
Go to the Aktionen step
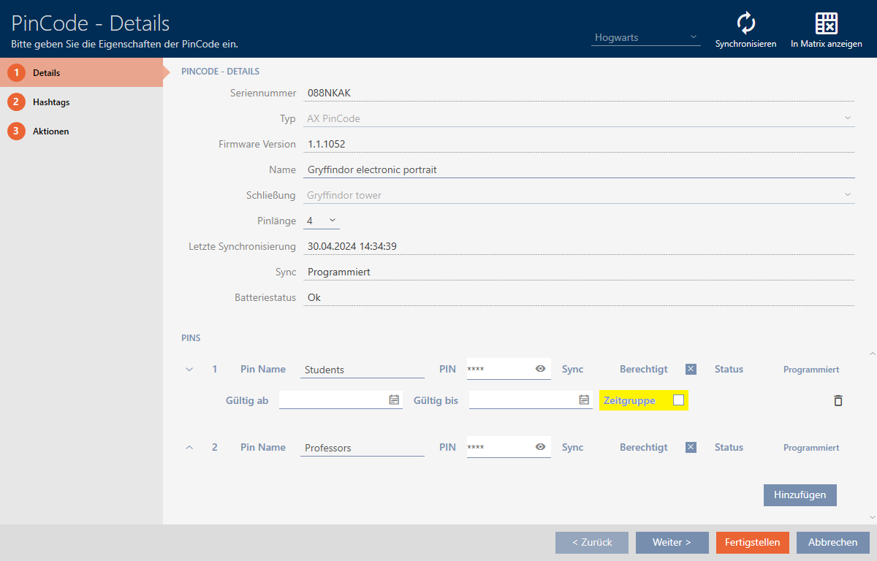(x=51, y=131)
